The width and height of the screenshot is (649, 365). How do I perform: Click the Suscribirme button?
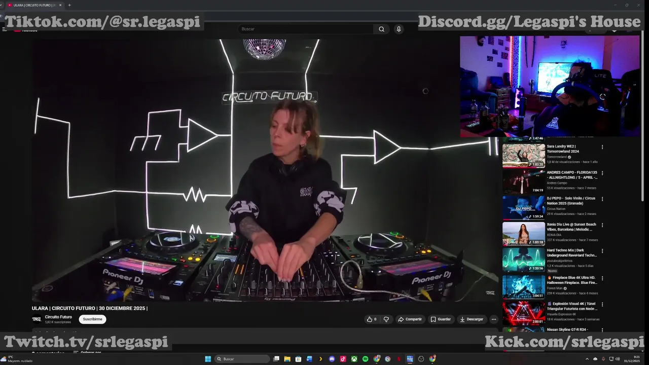pyautogui.click(x=92, y=319)
